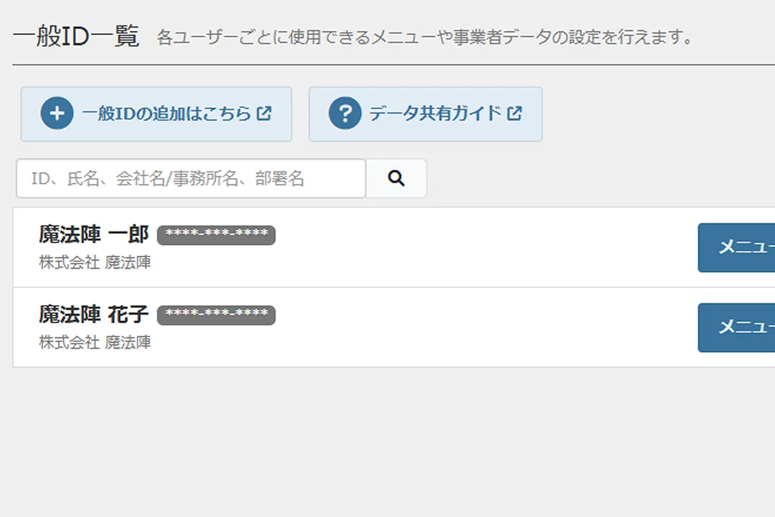Open the データ共有ガイド link text
Image resolution: width=775 pixels, height=517 pixels.
pos(435,114)
